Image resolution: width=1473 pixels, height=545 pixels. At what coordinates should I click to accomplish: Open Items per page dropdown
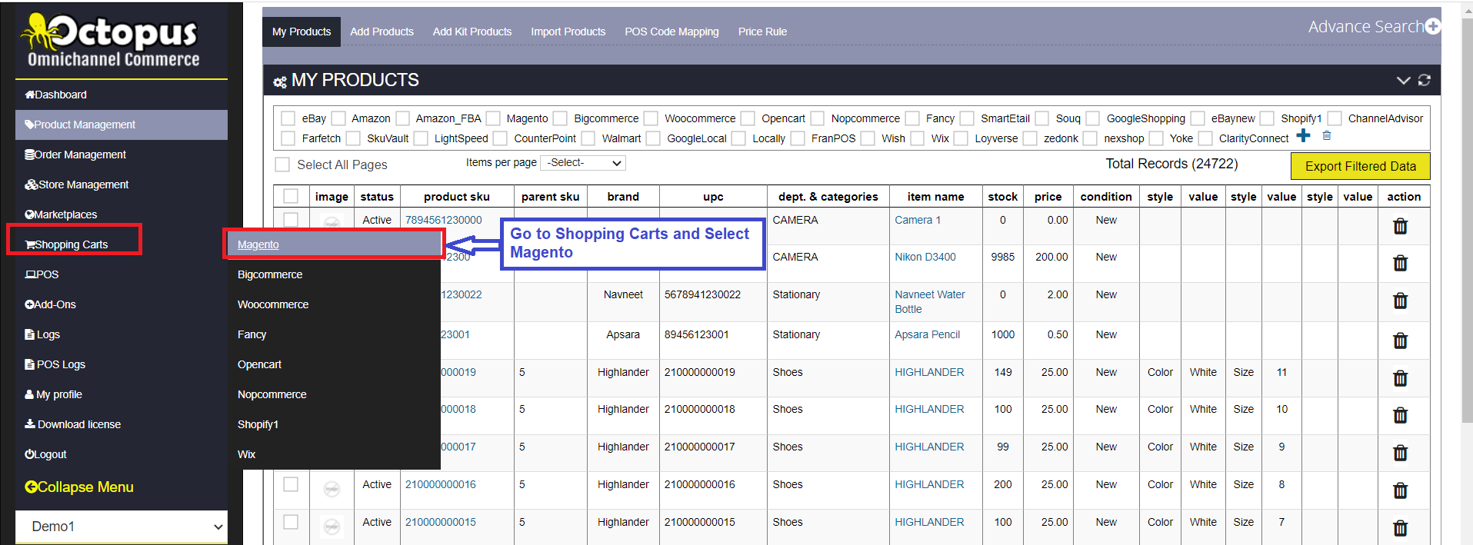(x=583, y=163)
